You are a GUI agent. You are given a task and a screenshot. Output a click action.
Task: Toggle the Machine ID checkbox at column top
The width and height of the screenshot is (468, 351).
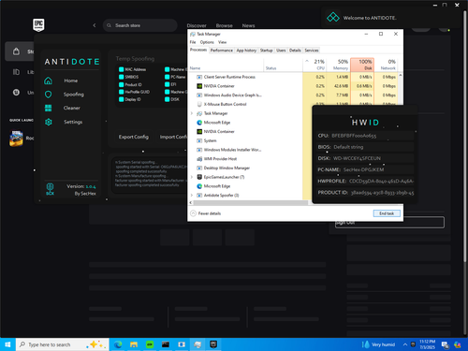167,69
